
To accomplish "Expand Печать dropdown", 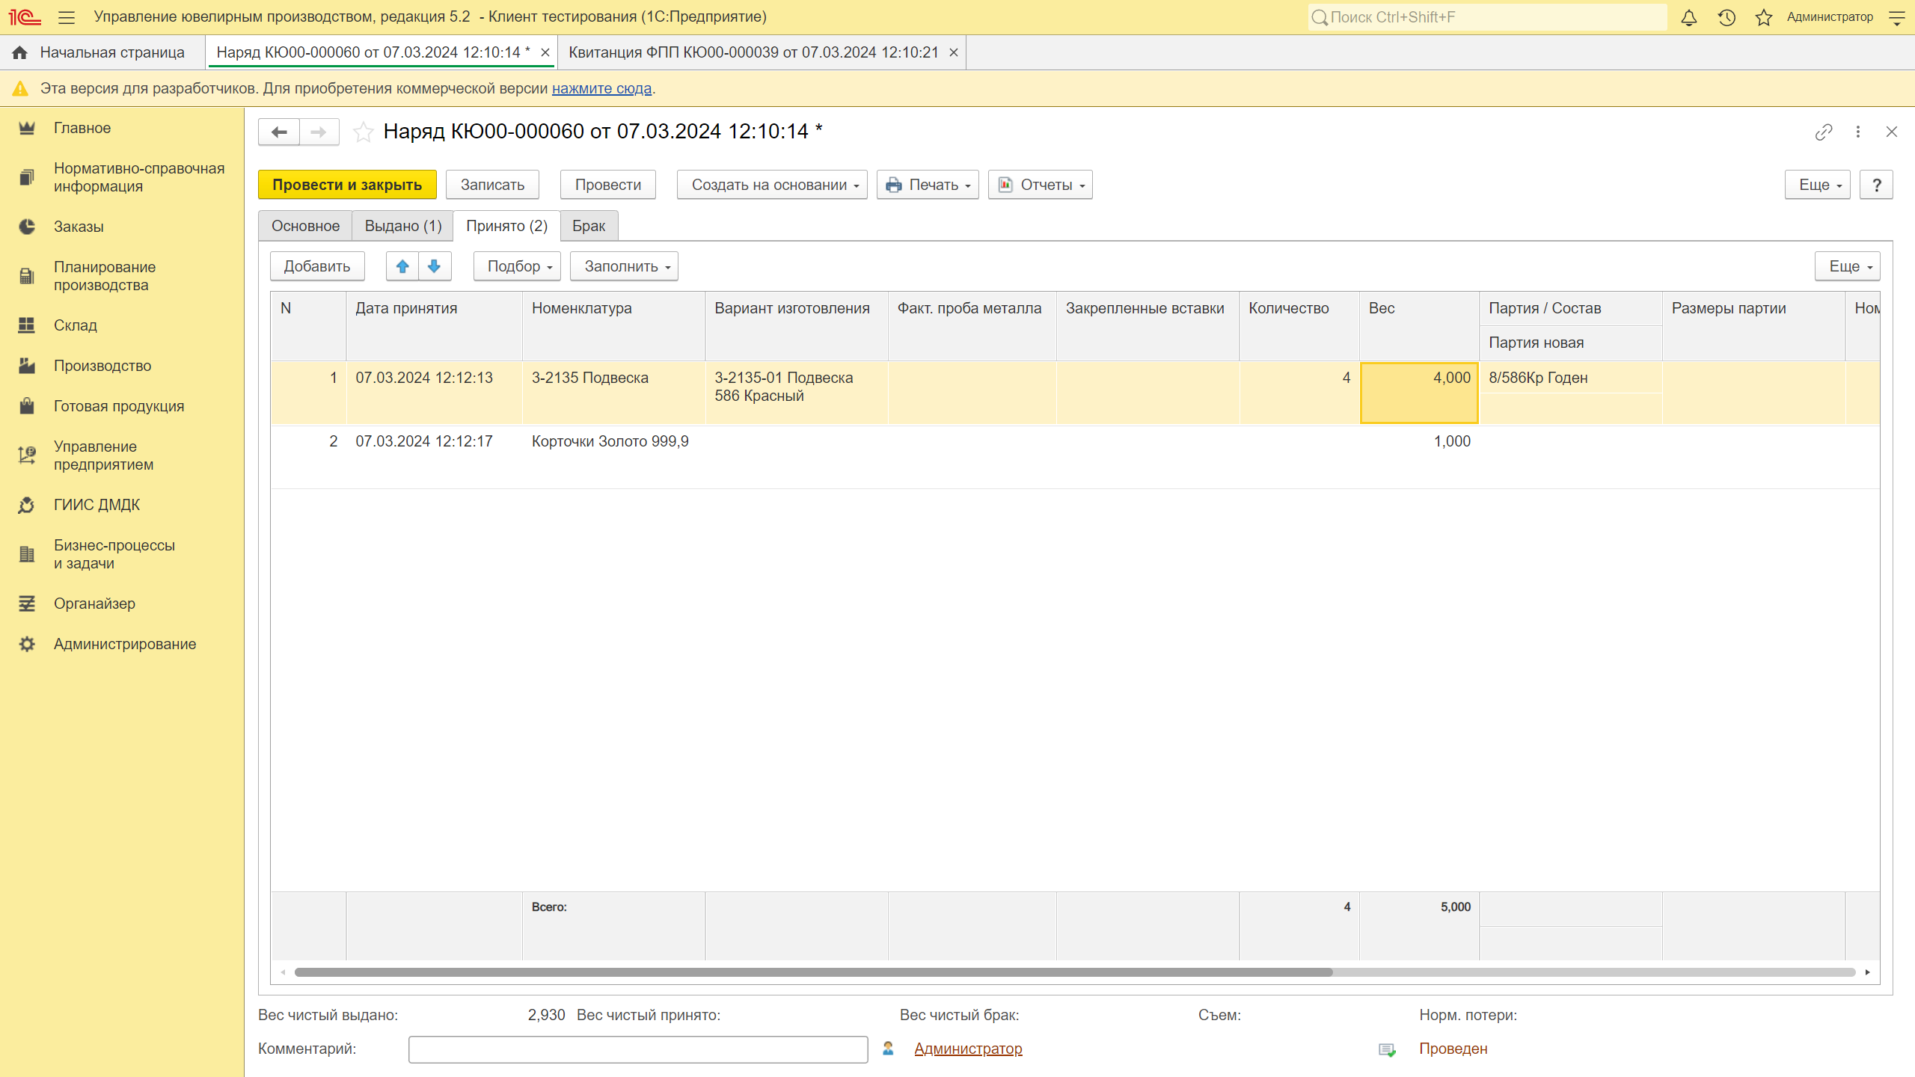I will [x=928, y=185].
